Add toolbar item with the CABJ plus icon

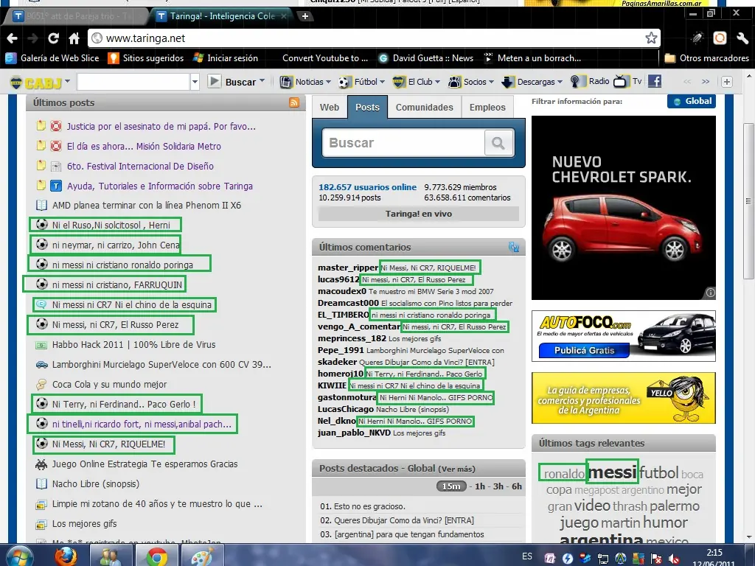click(x=726, y=82)
